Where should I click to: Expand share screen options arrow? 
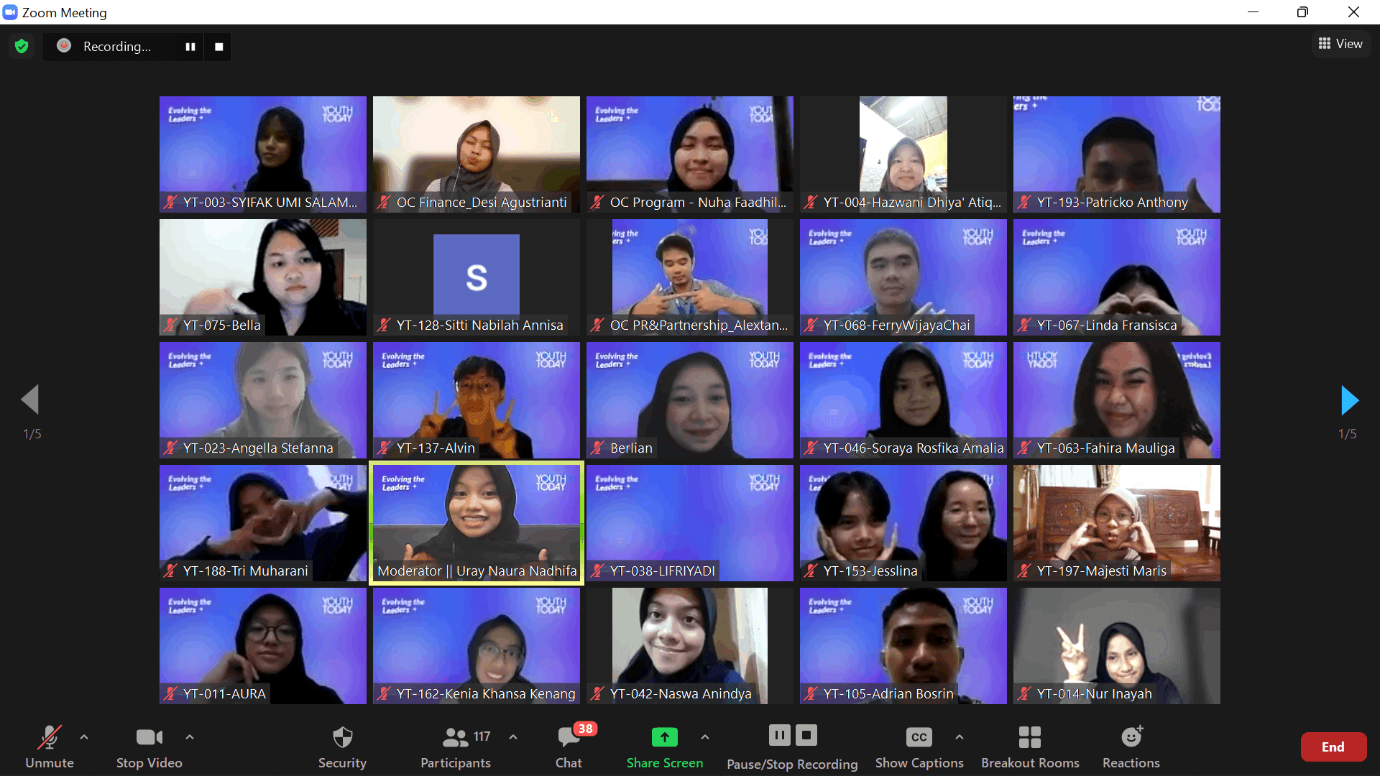705,737
